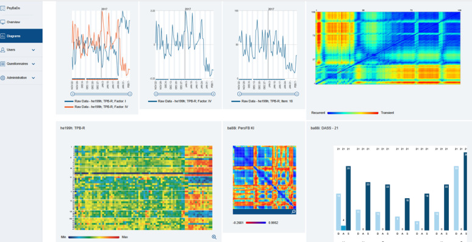Grab right range handle of Factor I/IV chart

130,94
